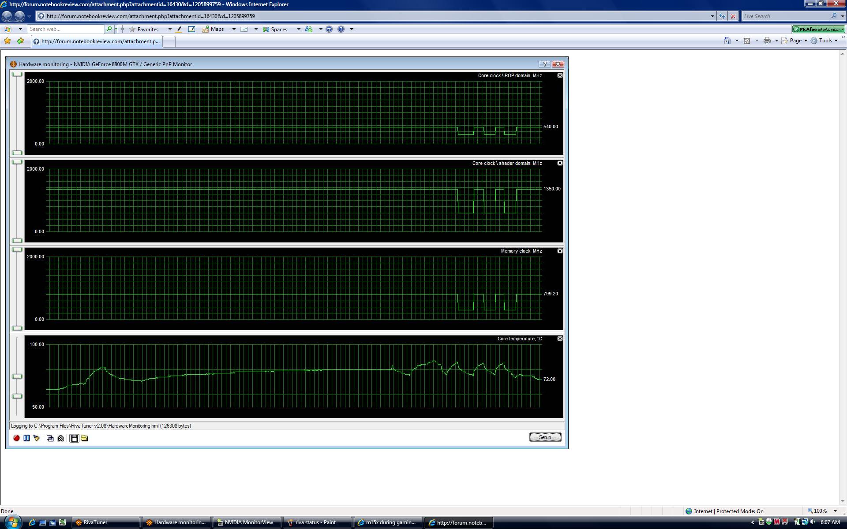
Task: Click the IE Back navigation arrow
Action: pos(7,16)
